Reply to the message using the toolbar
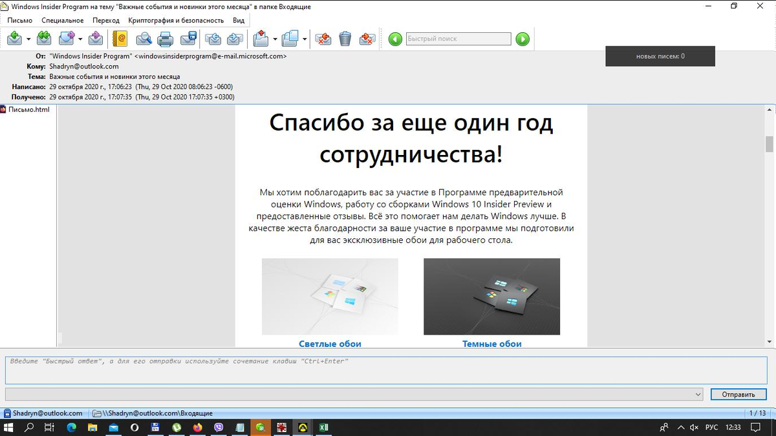 point(14,39)
